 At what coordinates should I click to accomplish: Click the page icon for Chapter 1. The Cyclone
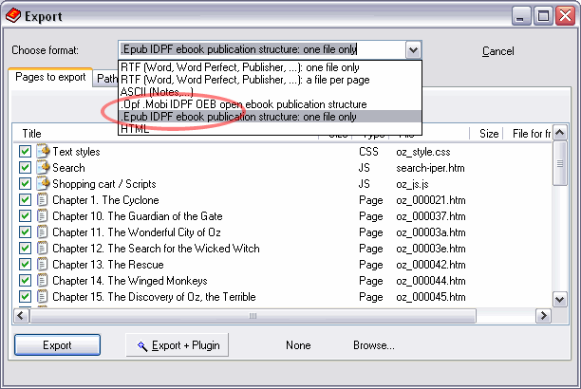43,199
